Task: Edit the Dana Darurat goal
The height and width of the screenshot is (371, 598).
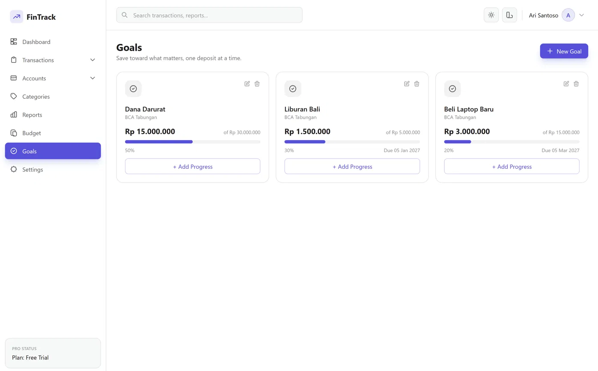Action: (247, 84)
